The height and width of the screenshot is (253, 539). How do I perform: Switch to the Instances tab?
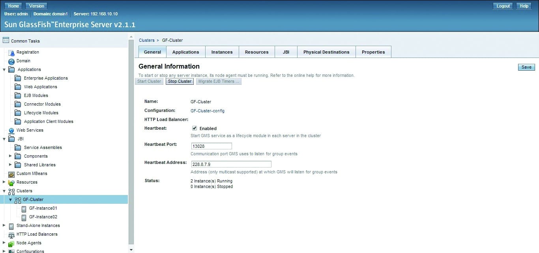[x=222, y=52]
